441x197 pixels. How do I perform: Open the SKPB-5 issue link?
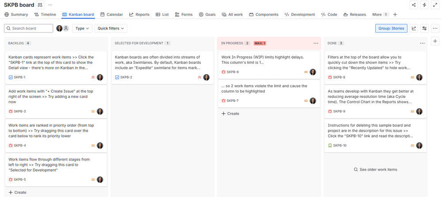coord(20,180)
